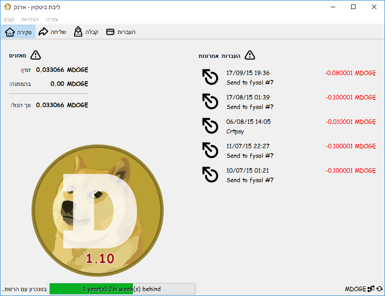Maximize the wallet window
The width and height of the screenshot is (385, 296).
[353, 7]
